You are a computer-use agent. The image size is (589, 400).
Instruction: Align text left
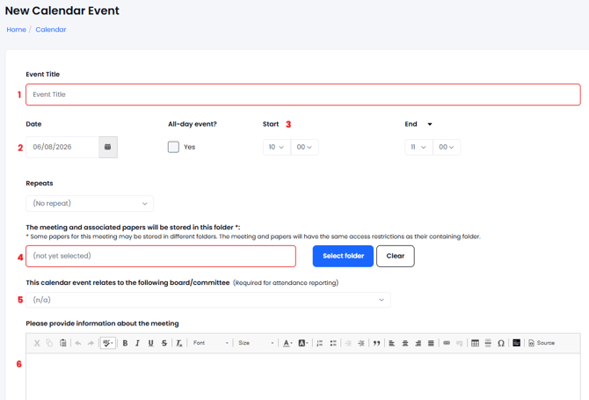[392, 343]
